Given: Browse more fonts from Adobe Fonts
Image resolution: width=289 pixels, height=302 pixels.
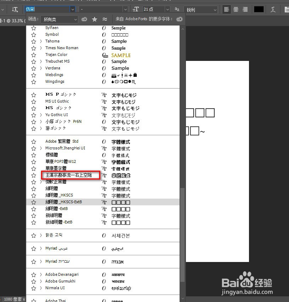Looking at the screenshot, I should pyautogui.click(x=179, y=19).
